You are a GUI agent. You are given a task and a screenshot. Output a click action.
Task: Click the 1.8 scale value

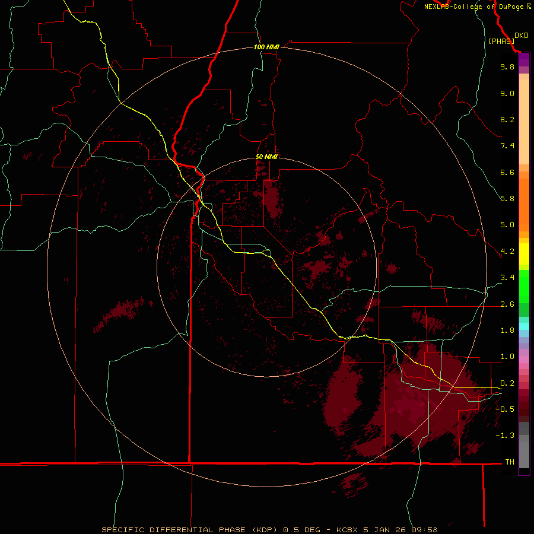[507, 330]
